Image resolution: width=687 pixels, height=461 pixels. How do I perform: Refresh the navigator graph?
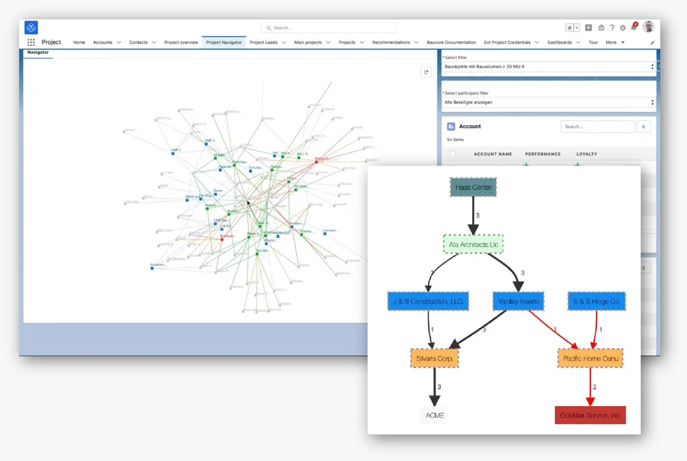pos(425,72)
